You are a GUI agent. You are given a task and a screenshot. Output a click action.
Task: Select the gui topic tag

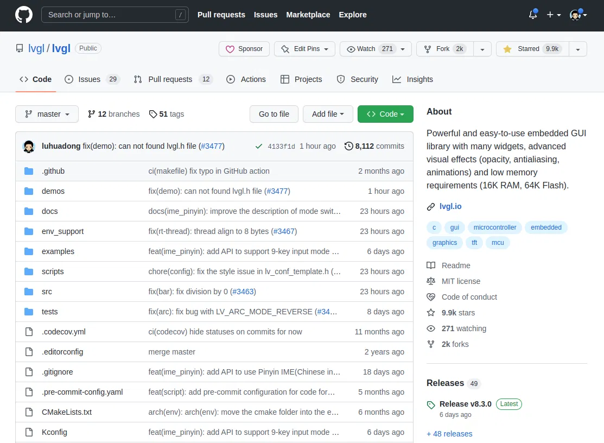point(455,227)
